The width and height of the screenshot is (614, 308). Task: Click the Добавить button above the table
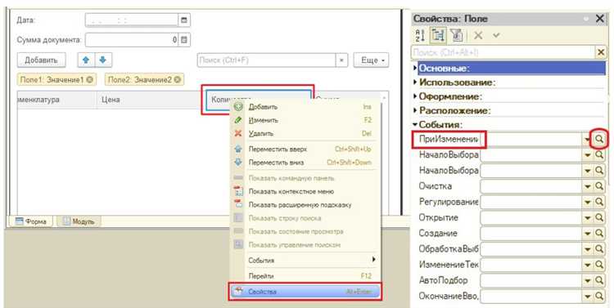click(41, 60)
